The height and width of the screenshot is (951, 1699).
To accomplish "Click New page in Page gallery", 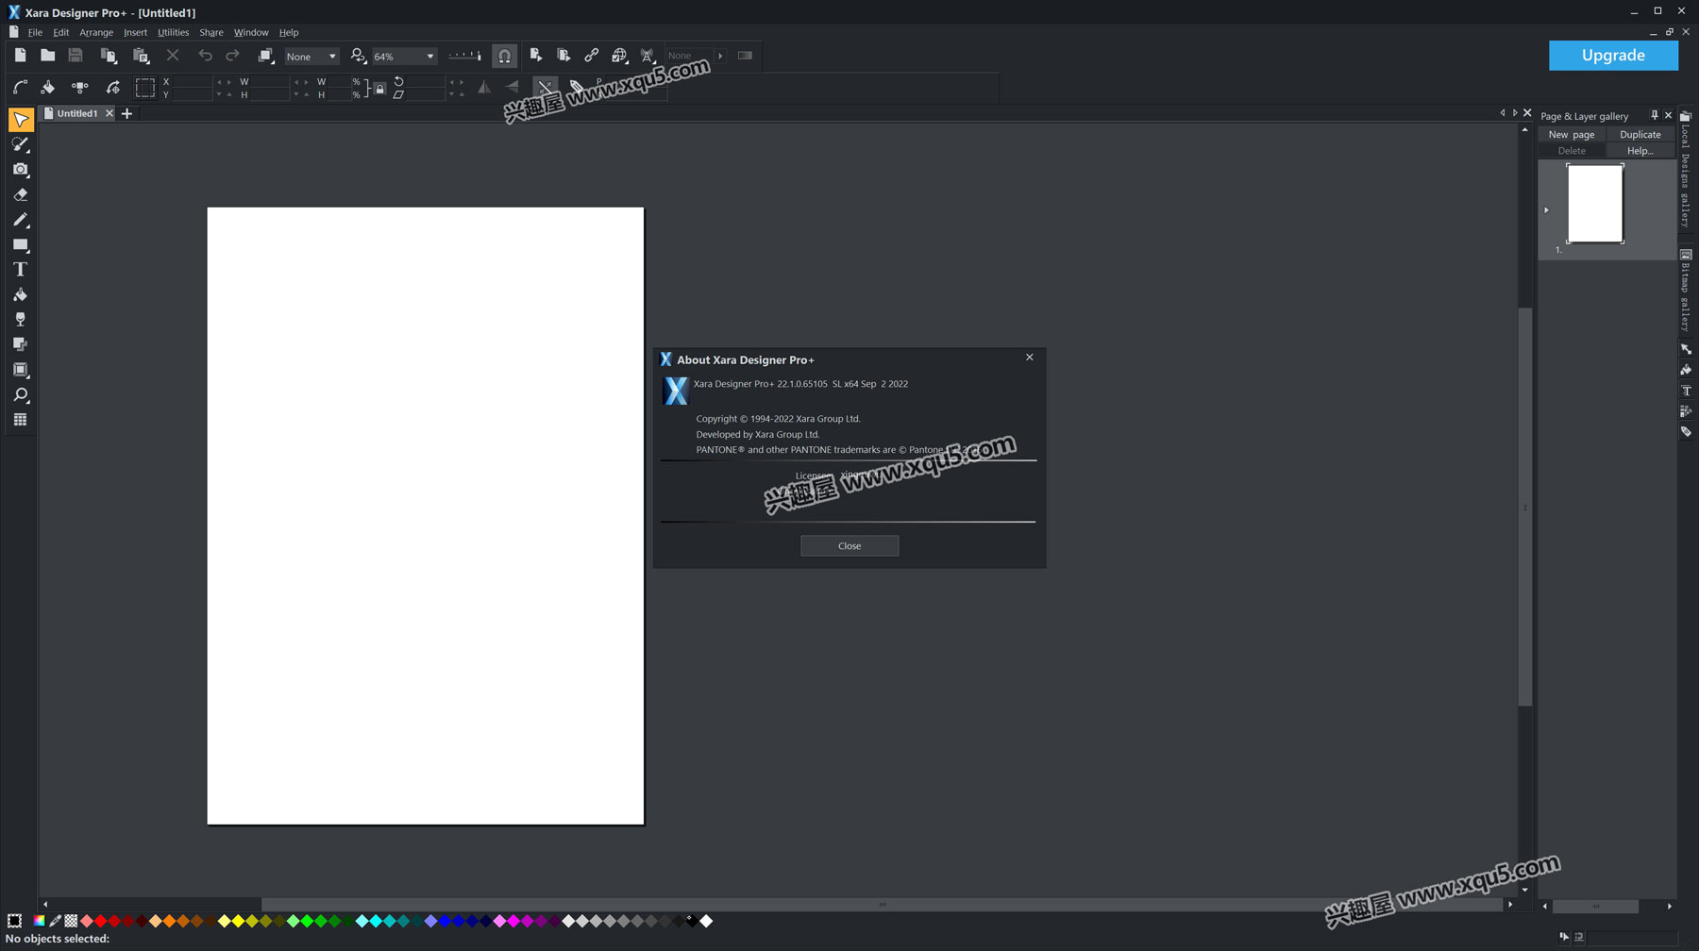I will point(1572,134).
